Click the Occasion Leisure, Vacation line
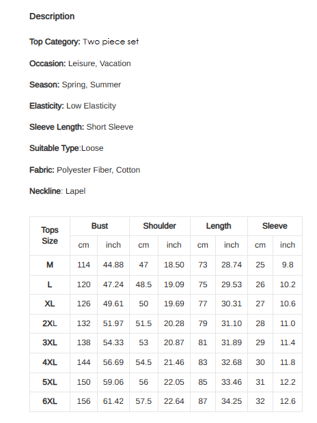Screen dimensions: 317x423 (80, 63)
